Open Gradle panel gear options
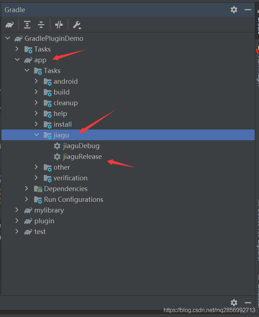259x317 pixels. coord(234,10)
